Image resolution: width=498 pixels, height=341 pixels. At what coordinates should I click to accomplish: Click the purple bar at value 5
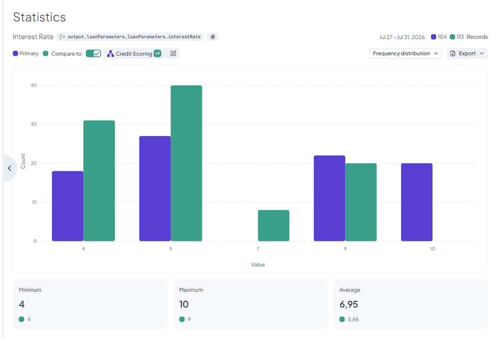click(155, 189)
